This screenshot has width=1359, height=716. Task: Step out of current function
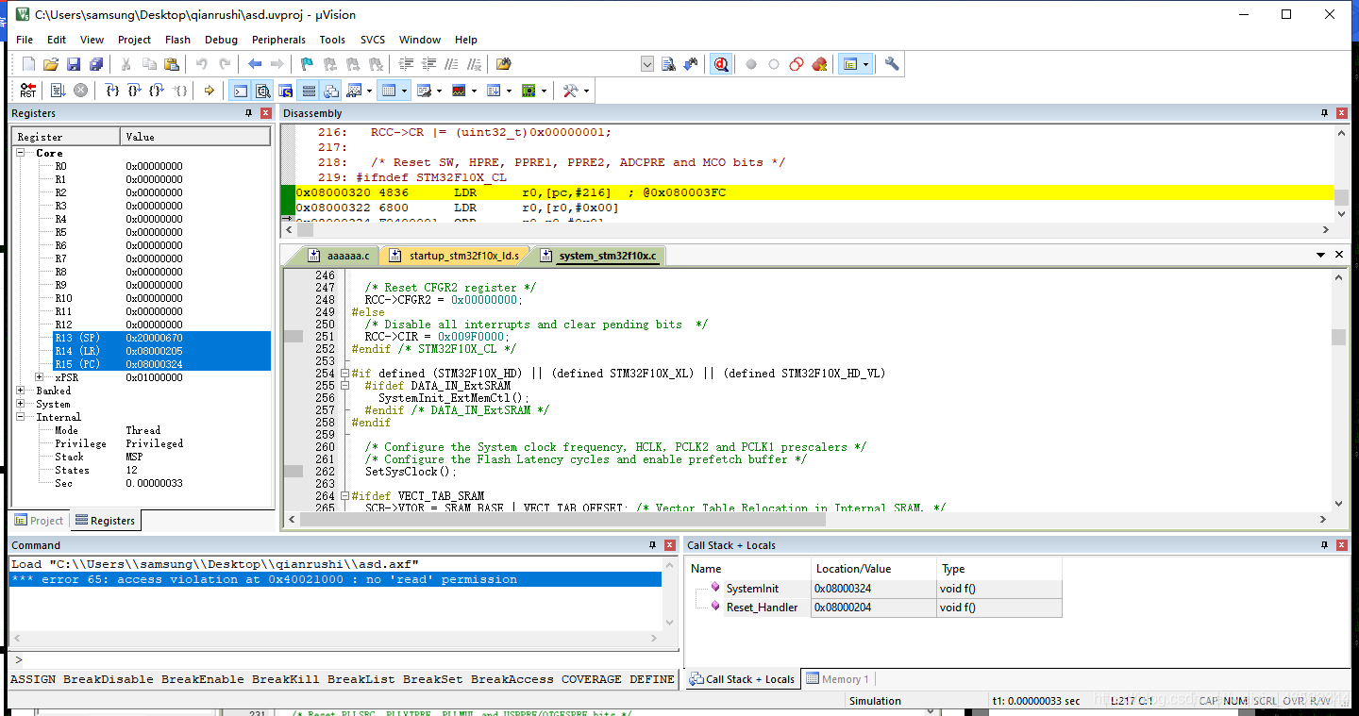point(158,91)
